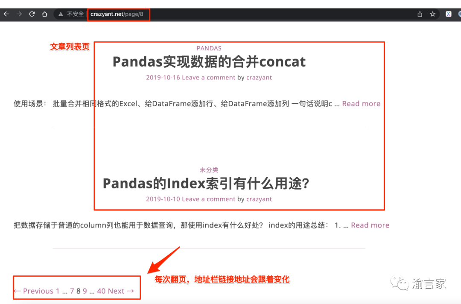Go back using the browser back arrow

point(6,14)
